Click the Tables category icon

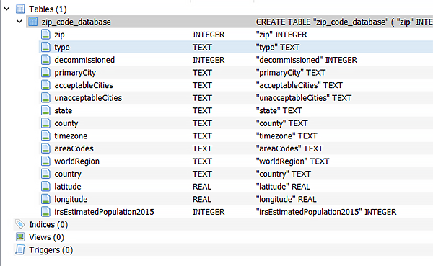[20, 9]
